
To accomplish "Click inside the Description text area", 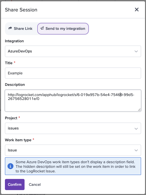I will coord(73,101).
